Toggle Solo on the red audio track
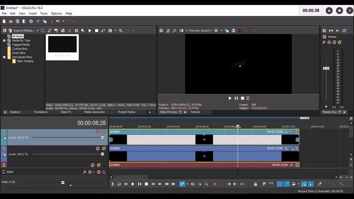The height and width of the screenshot is (199, 354). point(98,165)
